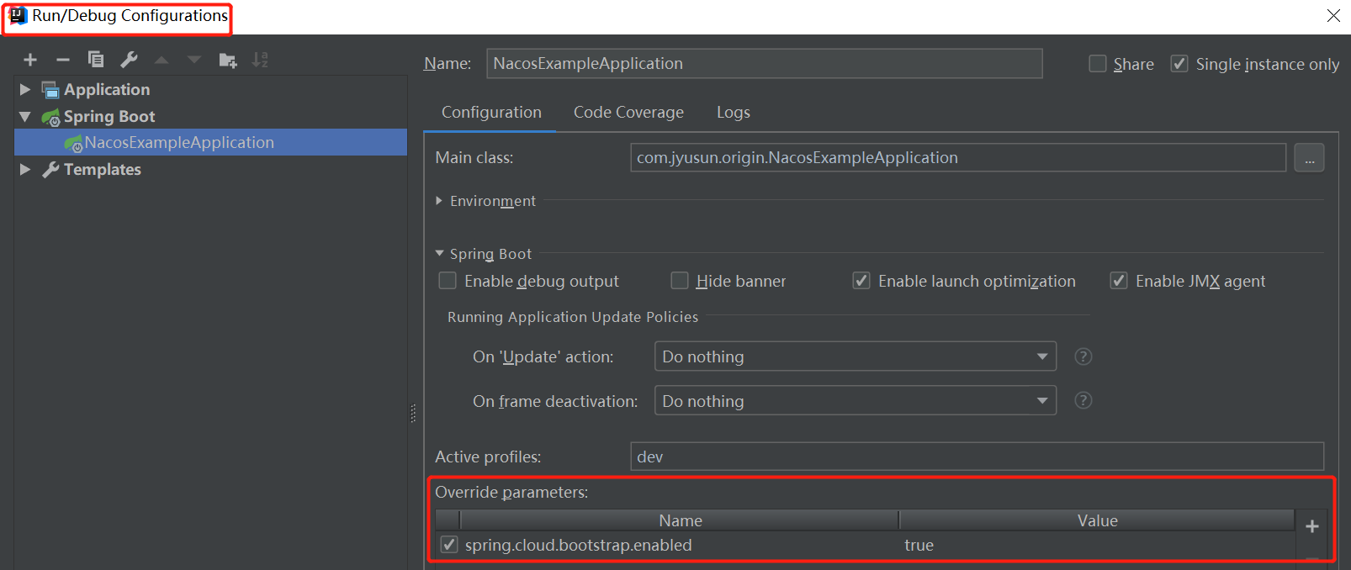This screenshot has width=1351, height=570.
Task: Select the Templates tree item label
Action: pyautogui.click(x=103, y=170)
